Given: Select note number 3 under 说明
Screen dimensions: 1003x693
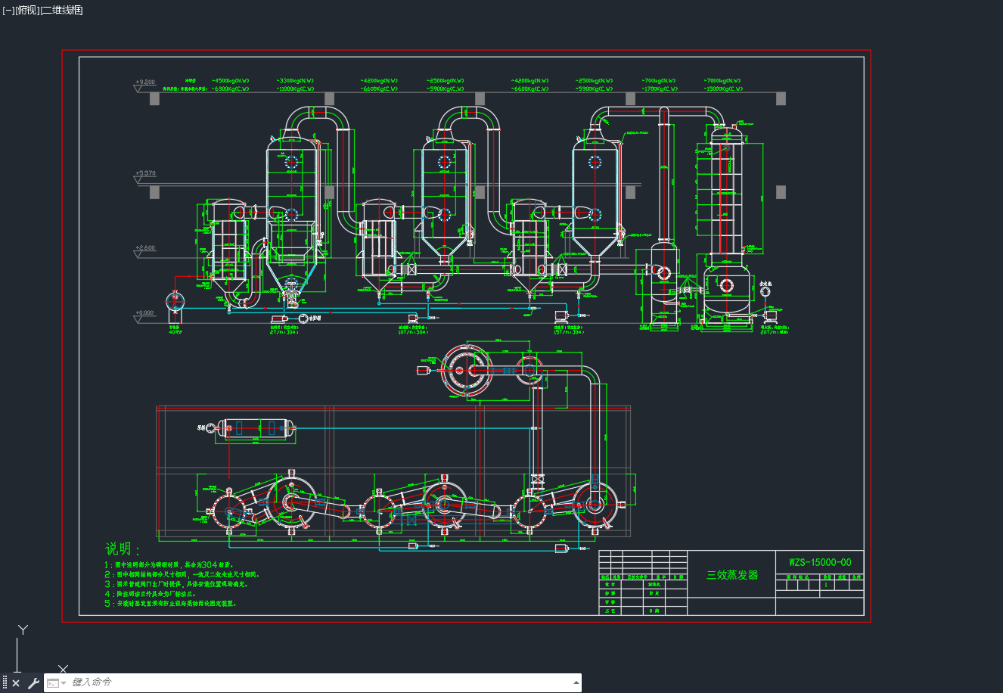Looking at the screenshot, I should pyautogui.click(x=176, y=584).
